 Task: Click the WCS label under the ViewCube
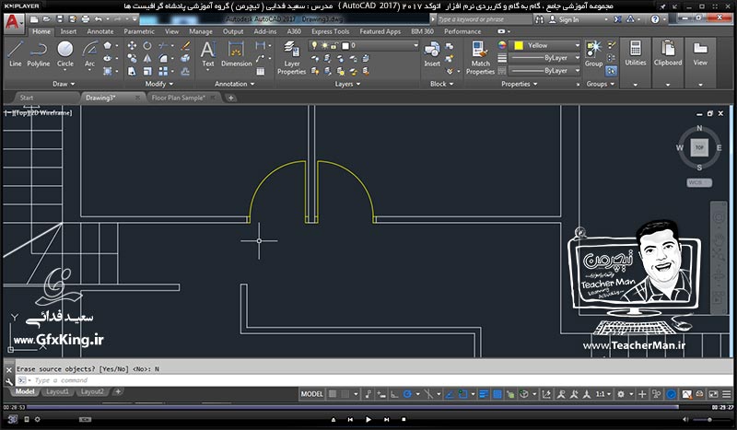[x=699, y=182]
